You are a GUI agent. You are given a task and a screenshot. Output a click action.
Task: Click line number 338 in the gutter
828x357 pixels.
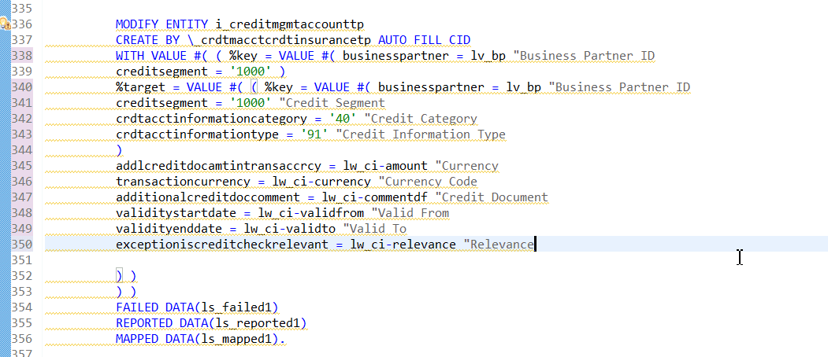[21, 56]
